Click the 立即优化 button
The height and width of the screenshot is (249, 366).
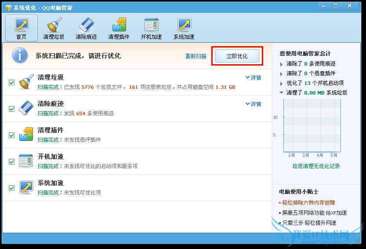pos(237,56)
